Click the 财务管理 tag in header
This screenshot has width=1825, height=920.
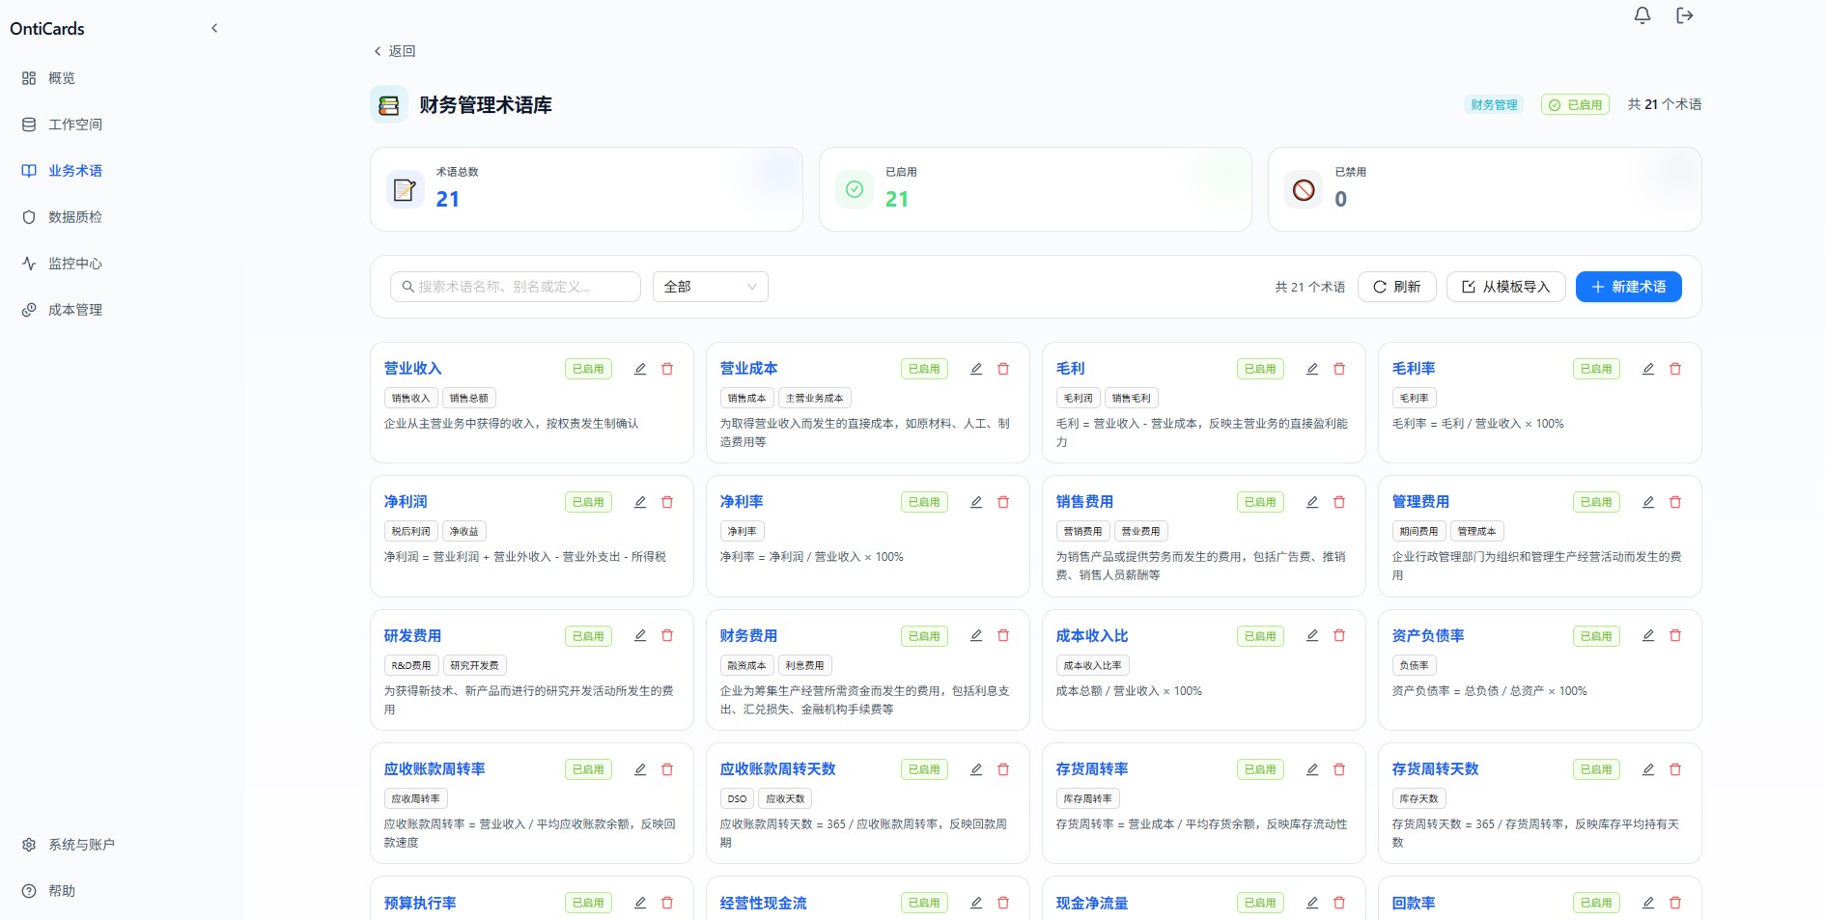point(1494,104)
